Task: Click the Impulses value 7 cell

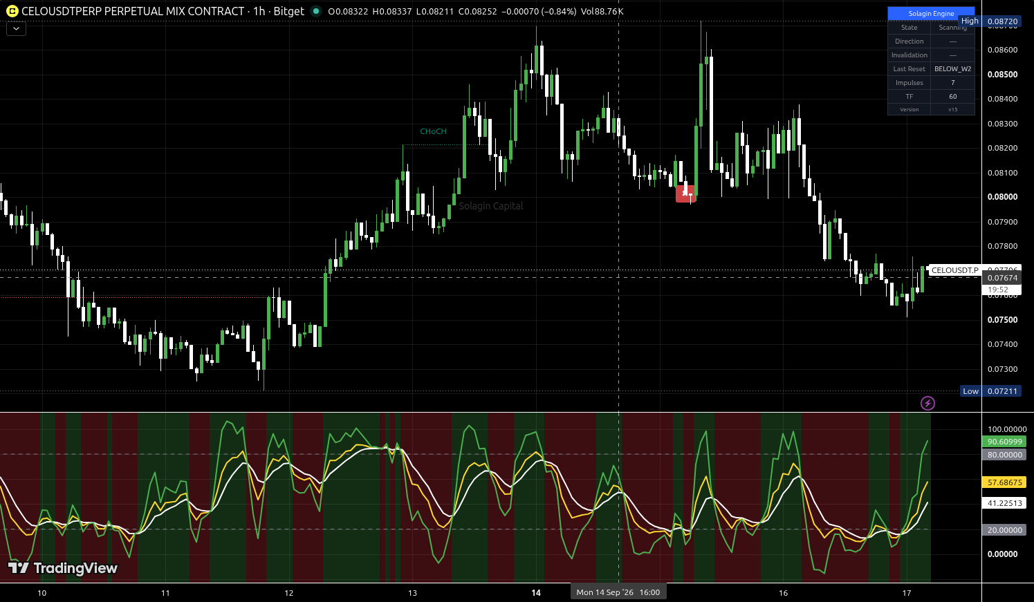Action: (952, 83)
